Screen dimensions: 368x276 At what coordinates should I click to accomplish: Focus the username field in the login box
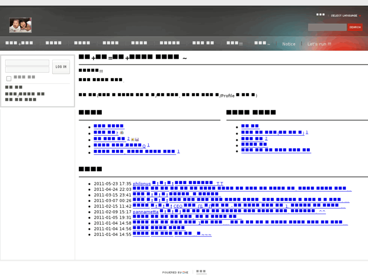point(27,62)
